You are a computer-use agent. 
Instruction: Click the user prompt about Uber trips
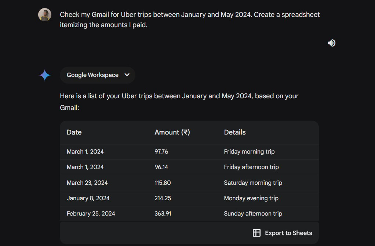click(x=190, y=20)
